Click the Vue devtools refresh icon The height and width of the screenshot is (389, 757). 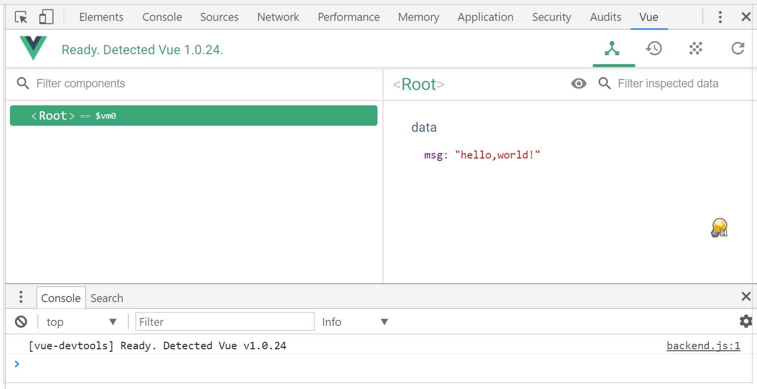[738, 48]
